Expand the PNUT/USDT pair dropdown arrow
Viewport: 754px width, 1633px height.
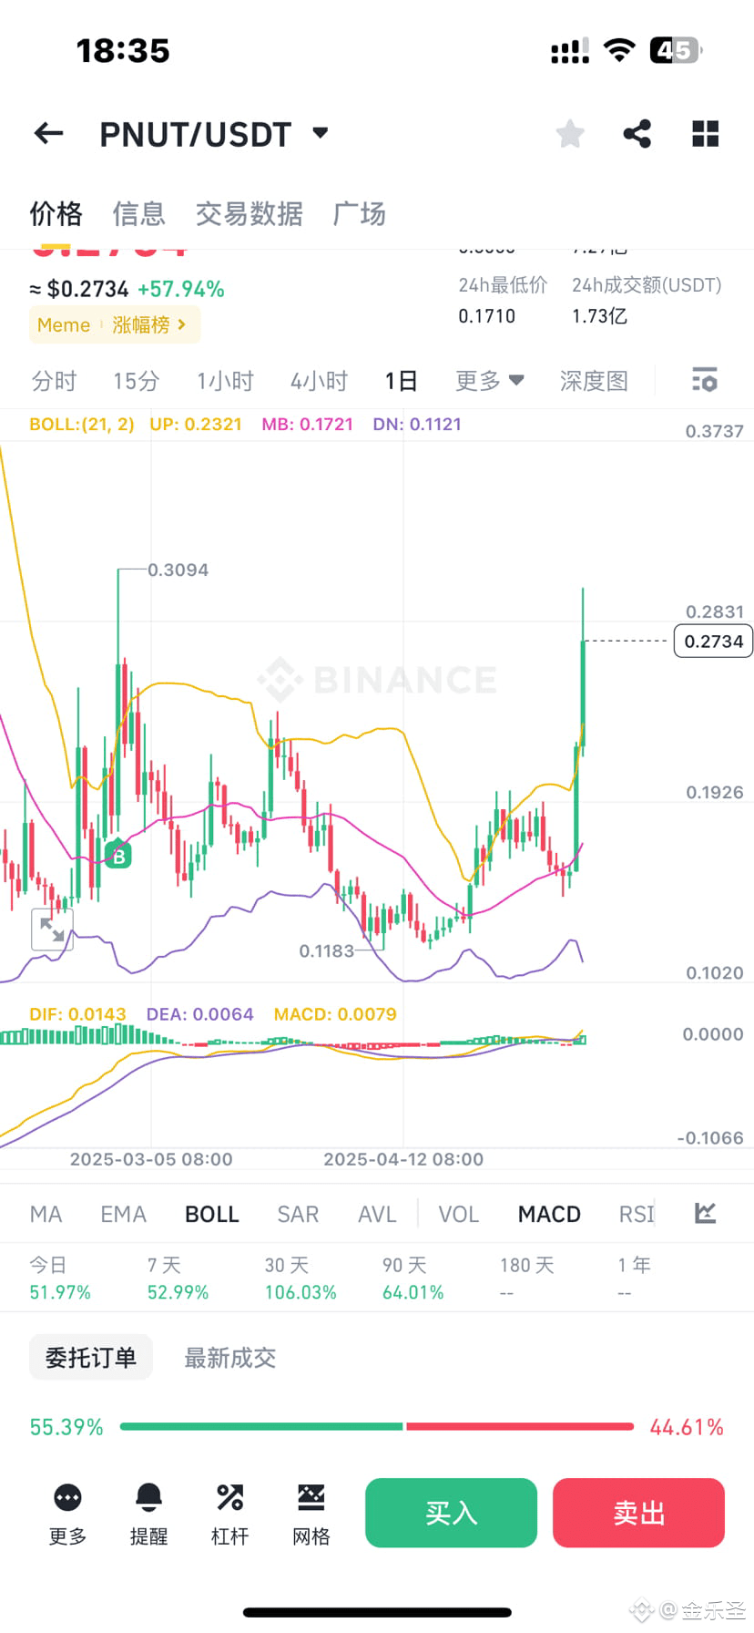[x=320, y=133]
